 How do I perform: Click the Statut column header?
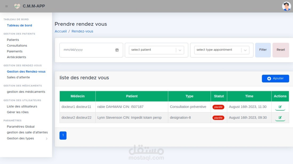(x=219, y=96)
